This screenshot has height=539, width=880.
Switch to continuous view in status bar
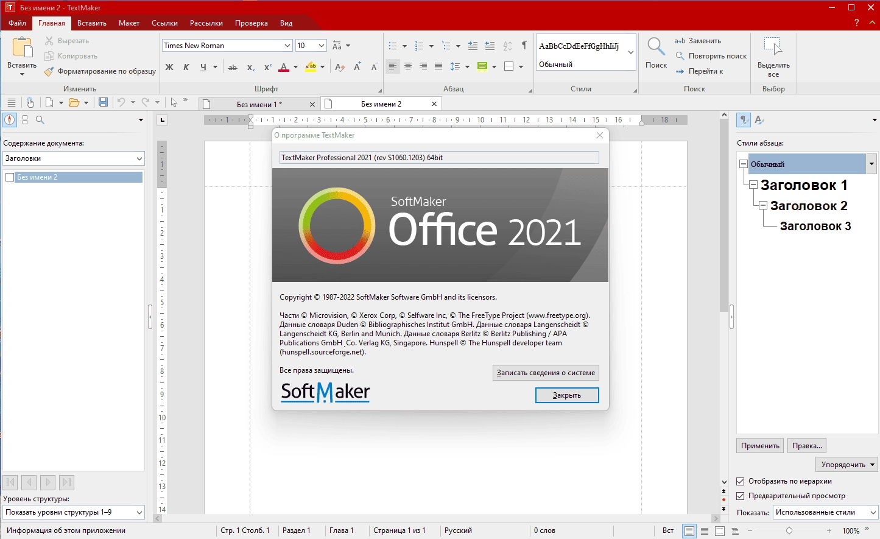click(x=705, y=531)
